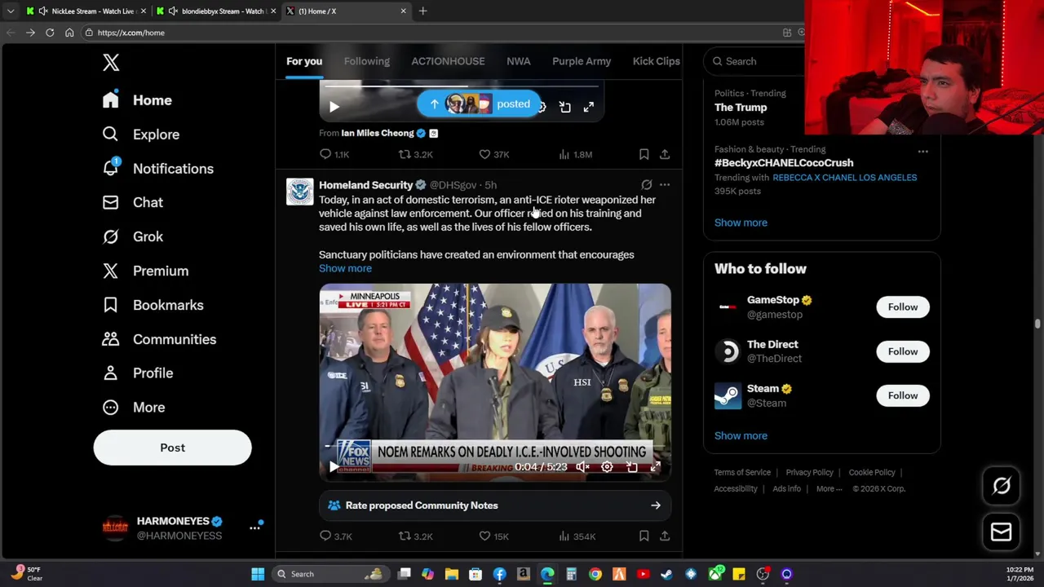
Task: Follow The Direct account
Action: pyautogui.click(x=902, y=351)
